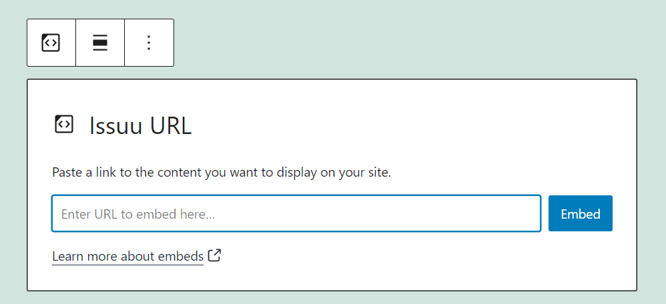Submit the URL with Embed
This screenshot has width=666, height=304.
point(580,213)
